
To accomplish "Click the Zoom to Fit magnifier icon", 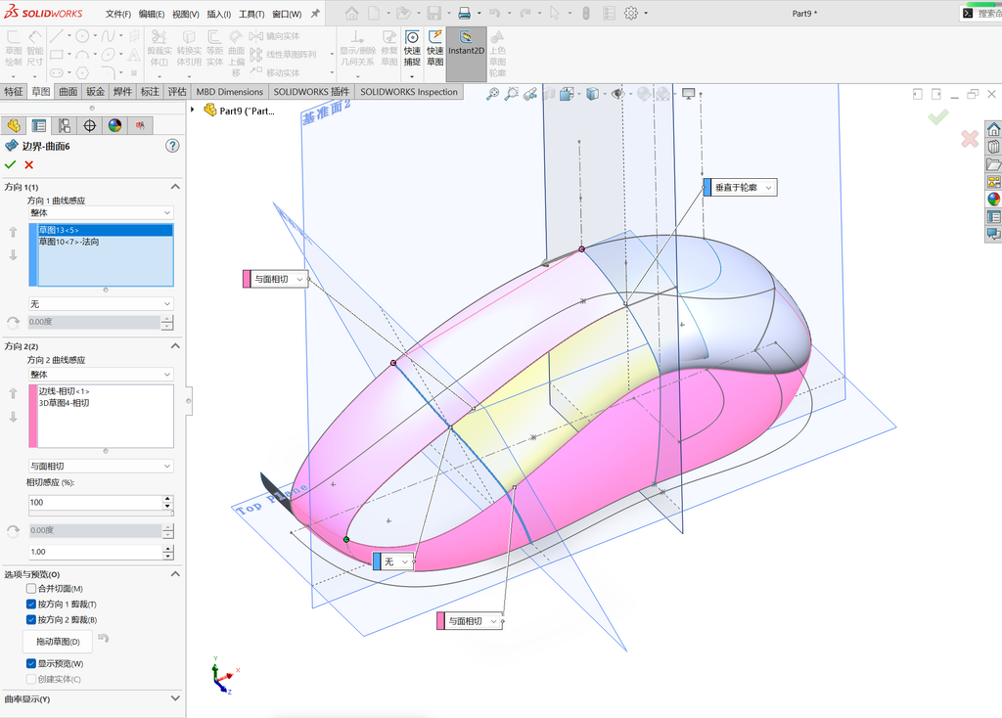I will pos(493,94).
